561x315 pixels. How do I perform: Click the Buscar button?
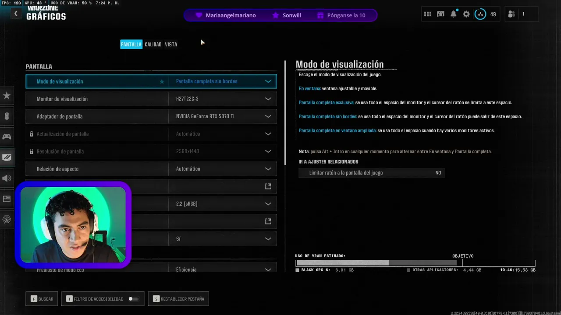click(x=42, y=299)
